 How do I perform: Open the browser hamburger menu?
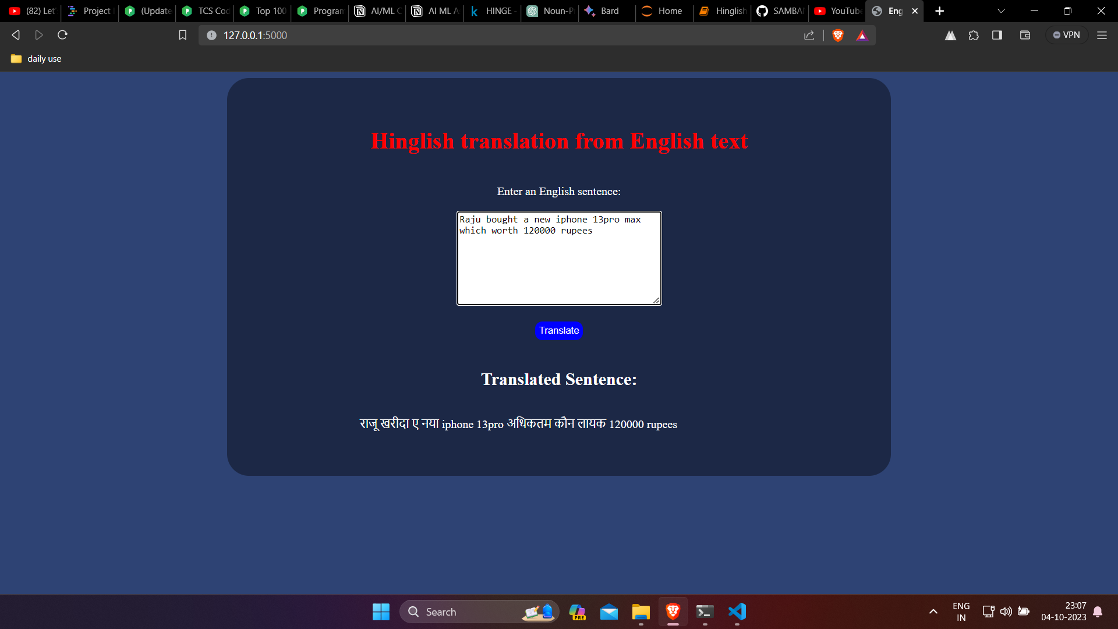(1102, 35)
